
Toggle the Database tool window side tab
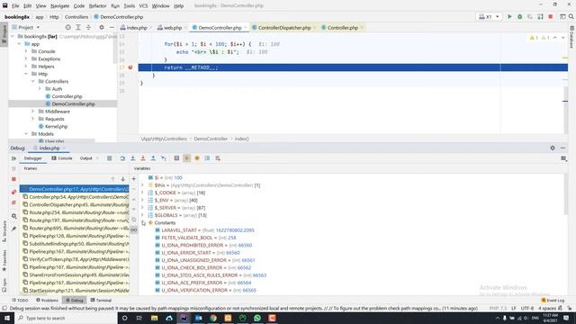(x=571, y=37)
